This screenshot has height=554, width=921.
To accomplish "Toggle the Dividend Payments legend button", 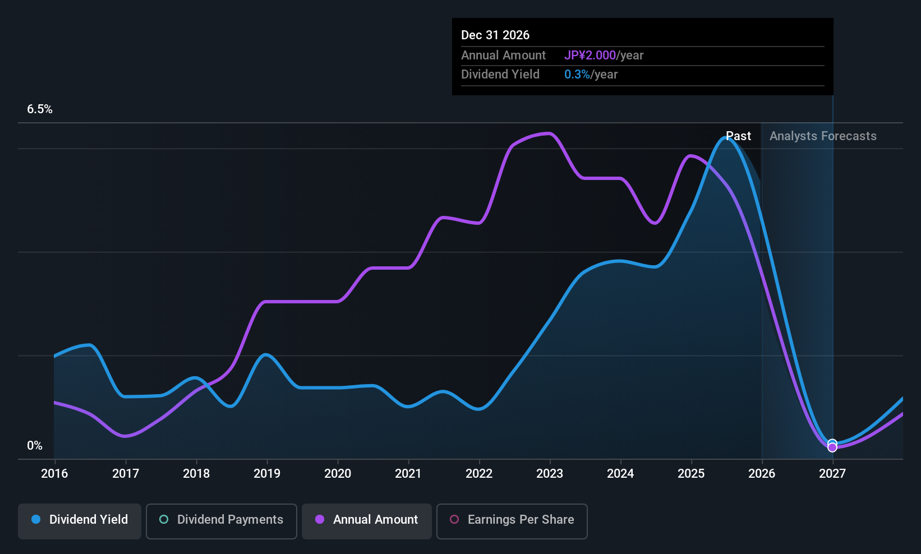I will [221, 521].
